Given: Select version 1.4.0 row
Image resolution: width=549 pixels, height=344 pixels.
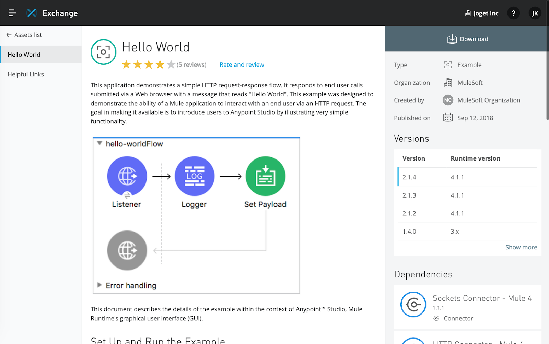Looking at the screenshot, I should tap(468, 232).
